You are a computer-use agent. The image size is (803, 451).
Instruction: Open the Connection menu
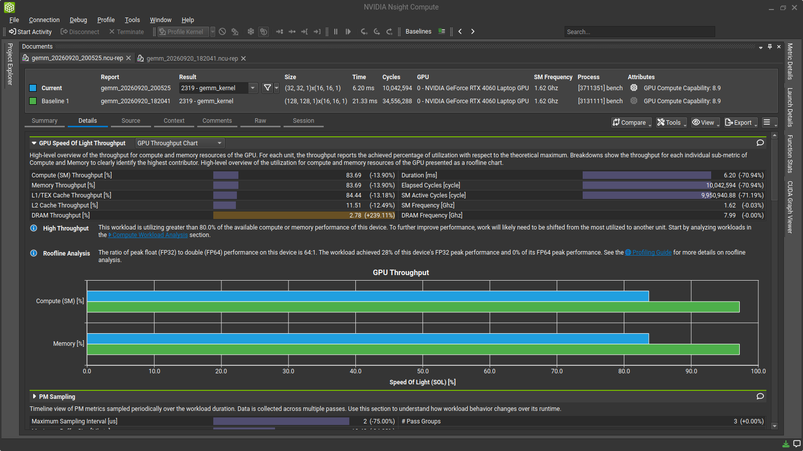click(x=44, y=20)
